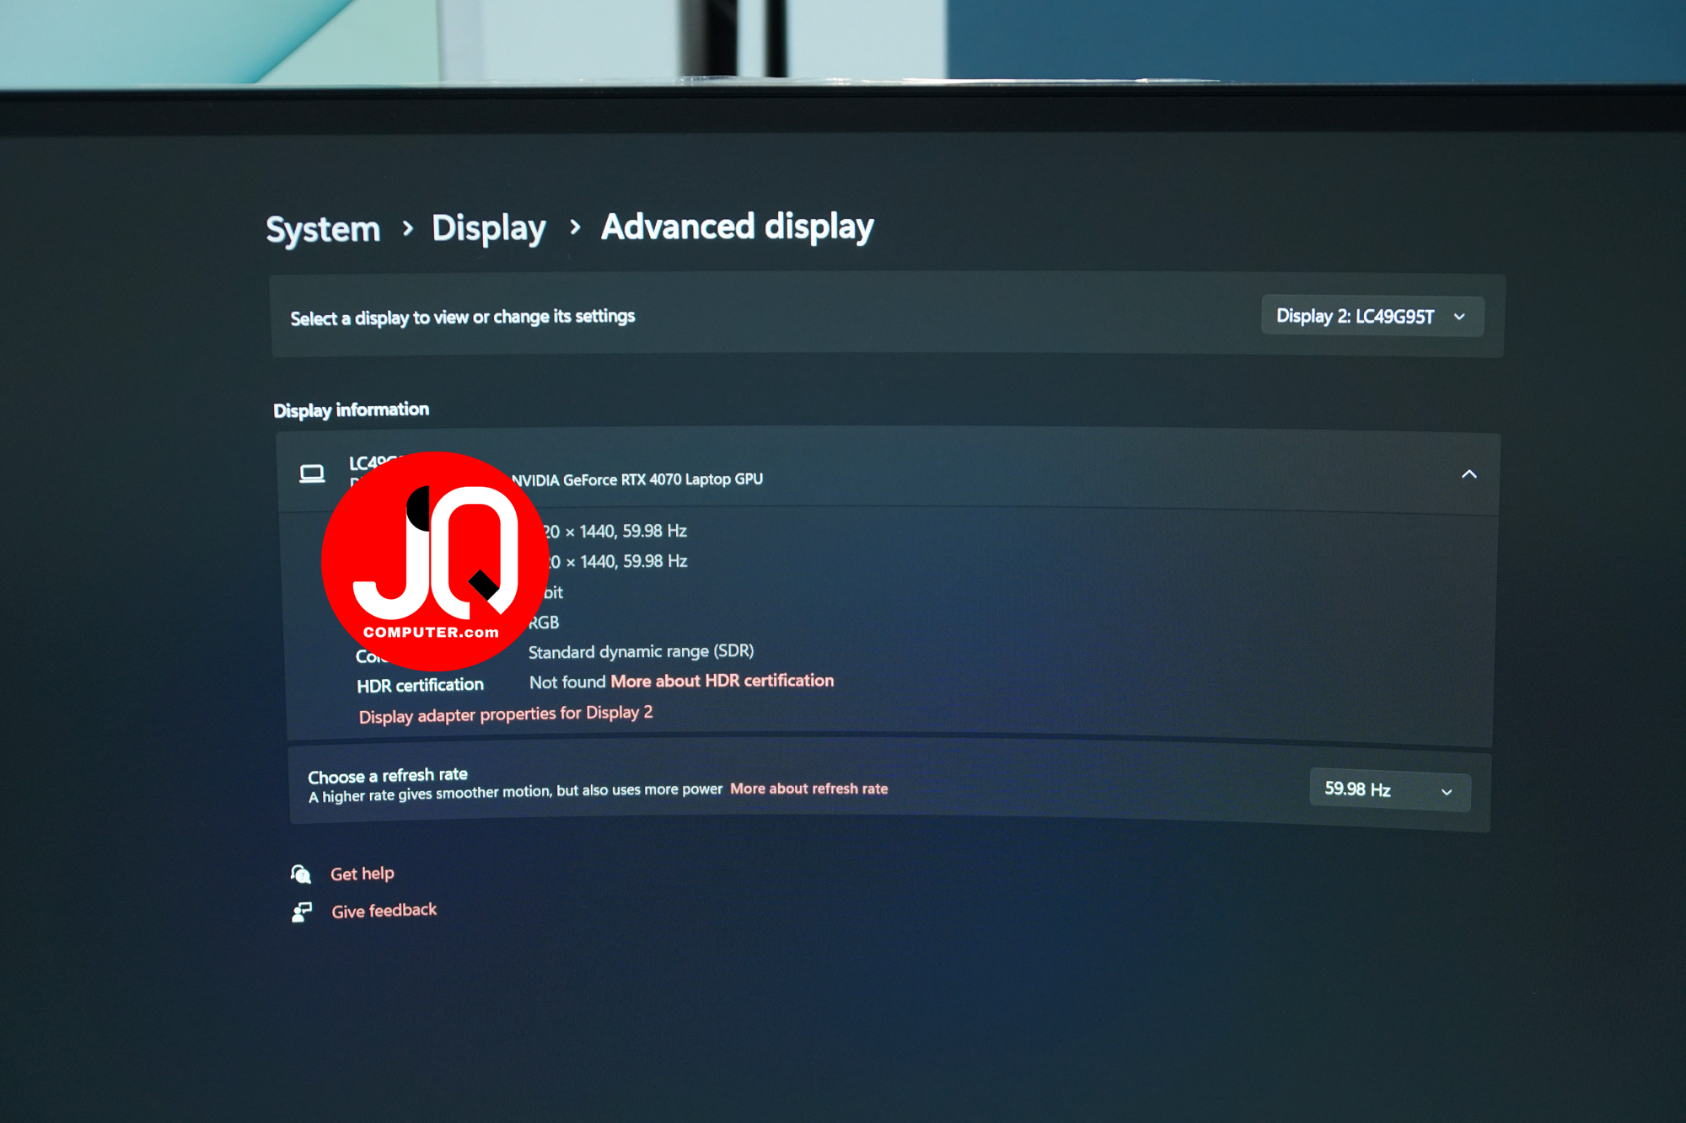This screenshot has height=1123, width=1686.
Task: Click the Give feedback person icon
Action: click(302, 912)
